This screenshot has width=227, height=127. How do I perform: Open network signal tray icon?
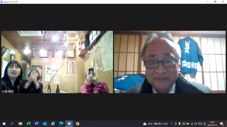(192, 124)
